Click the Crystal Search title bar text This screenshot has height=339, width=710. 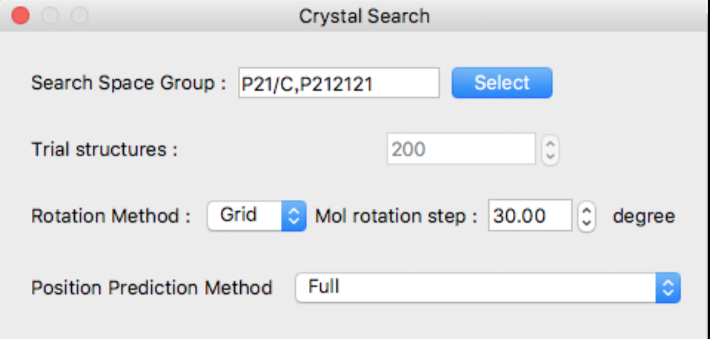click(364, 16)
